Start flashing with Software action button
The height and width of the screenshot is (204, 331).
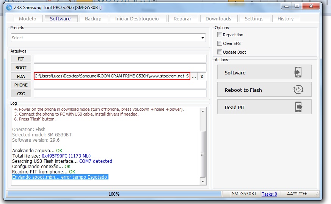264,73
